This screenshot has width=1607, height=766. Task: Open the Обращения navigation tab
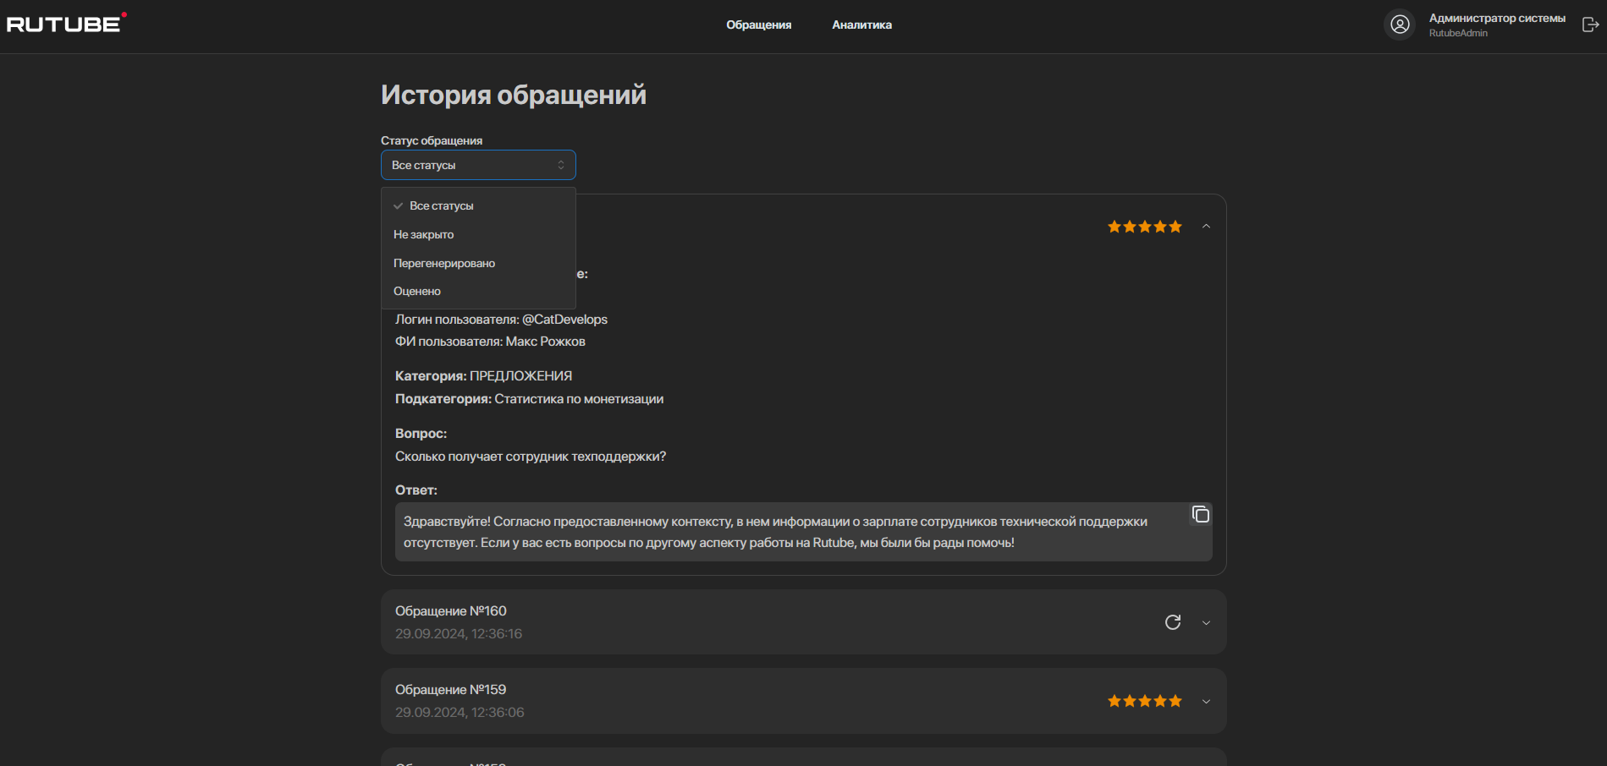pyautogui.click(x=758, y=25)
